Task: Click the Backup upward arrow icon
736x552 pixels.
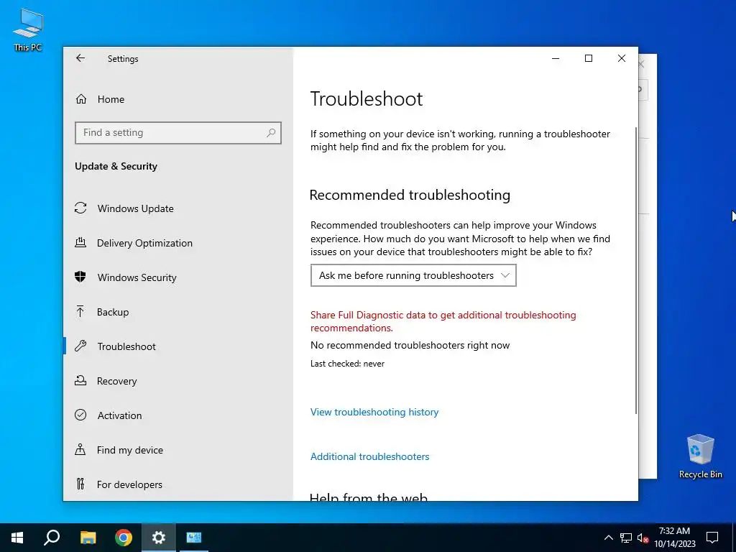Action: point(80,312)
